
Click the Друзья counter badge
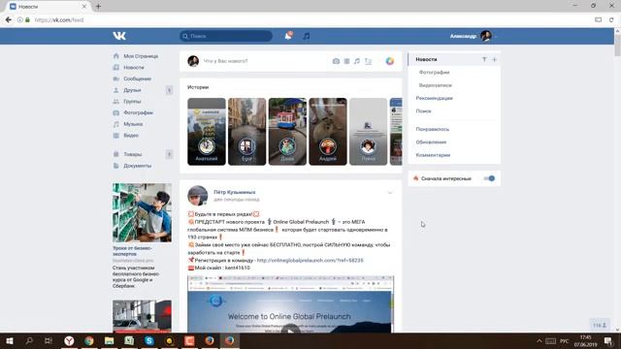[x=169, y=90]
